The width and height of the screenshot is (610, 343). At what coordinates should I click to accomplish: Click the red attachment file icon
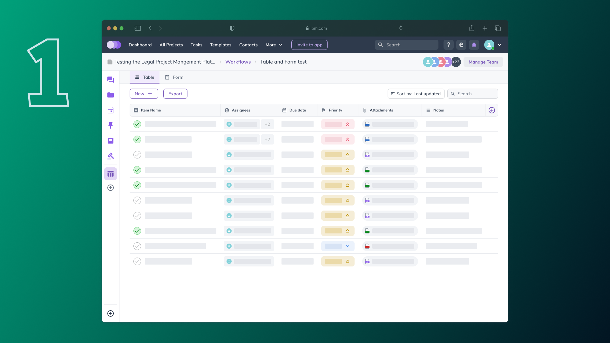[367, 246]
